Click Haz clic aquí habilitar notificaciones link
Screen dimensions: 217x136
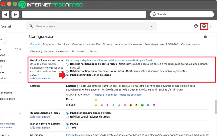pos(110,60)
